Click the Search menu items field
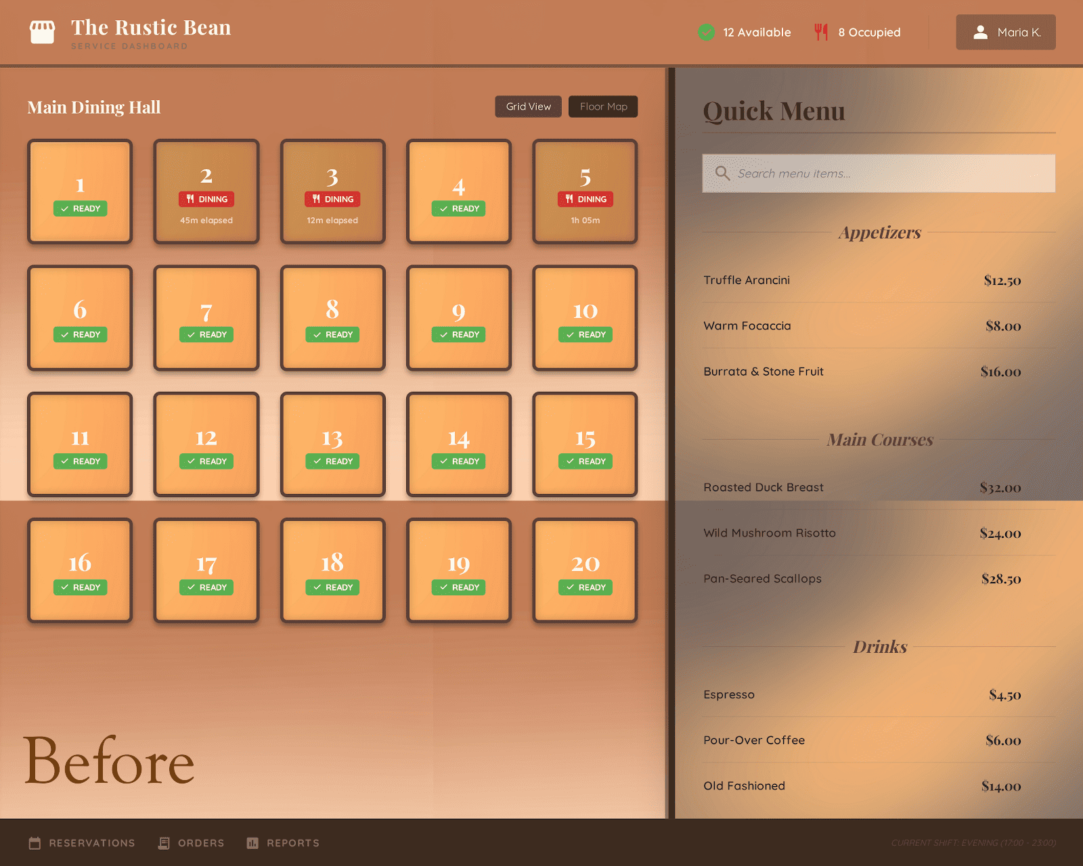1083x866 pixels. (887, 174)
